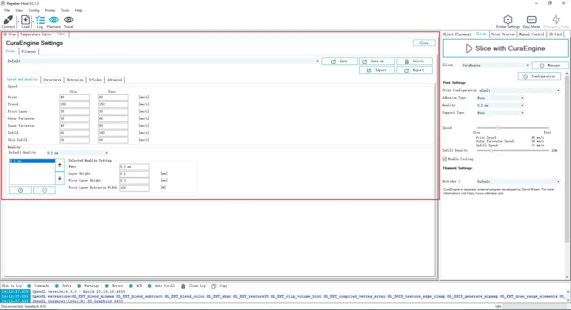571x310 pixels.
Task: Switch to Easy Mode using its icon
Action: [x=531, y=20]
